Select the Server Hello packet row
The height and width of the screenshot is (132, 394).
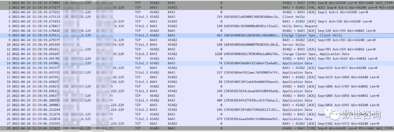point(197,45)
